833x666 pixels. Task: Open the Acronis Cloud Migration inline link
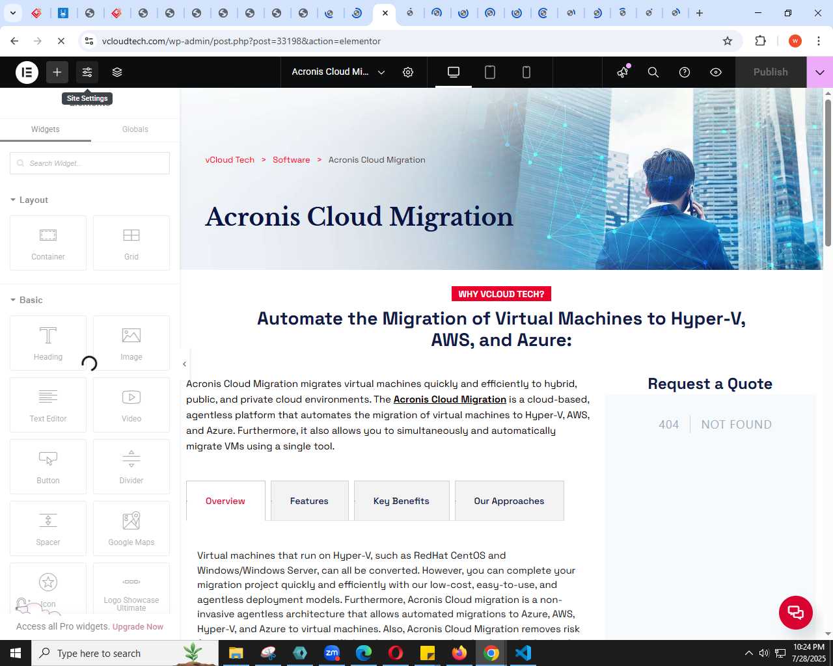point(450,399)
